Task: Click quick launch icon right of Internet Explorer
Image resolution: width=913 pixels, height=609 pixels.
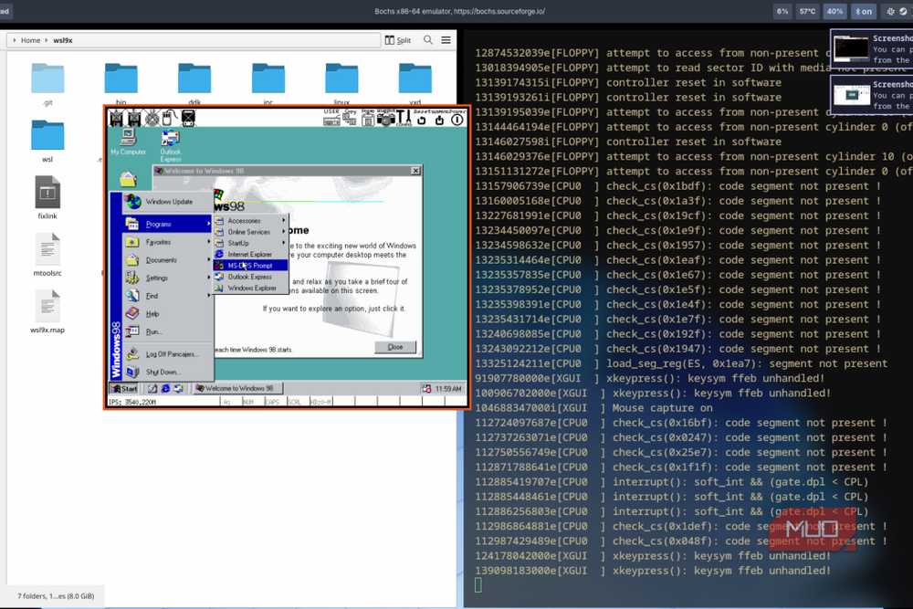Action: (178, 388)
